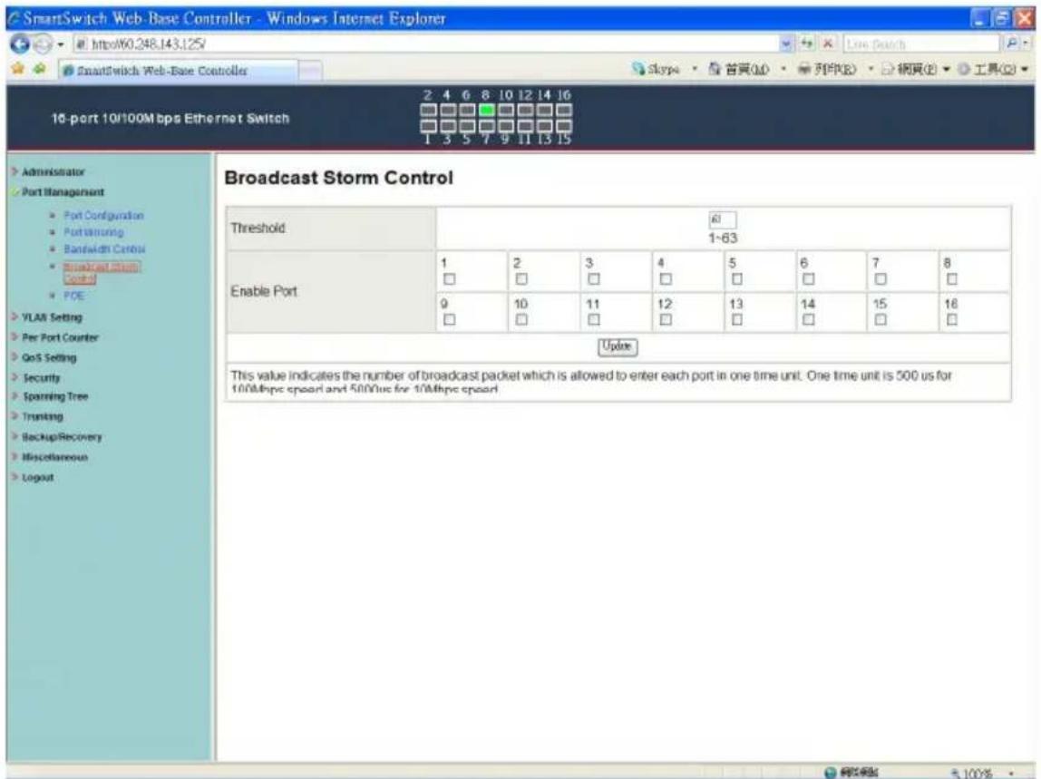
Task: Click the Print toolbar icon
Action: coord(804,69)
